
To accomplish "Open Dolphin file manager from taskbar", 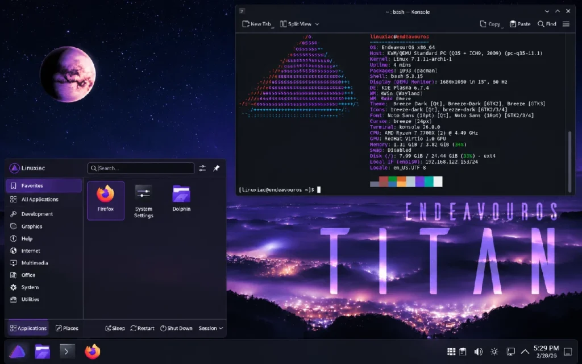I will [x=42, y=351].
